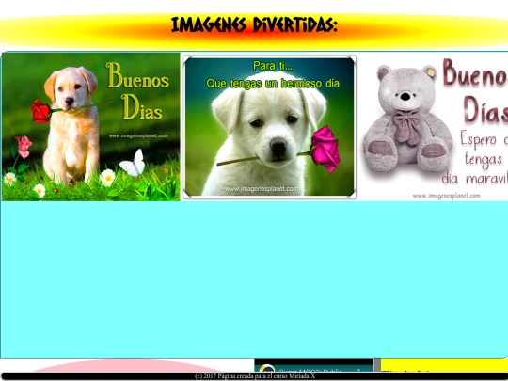
Task: Click the 'Para ti...' text in the middle image
Action: click(x=273, y=66)
